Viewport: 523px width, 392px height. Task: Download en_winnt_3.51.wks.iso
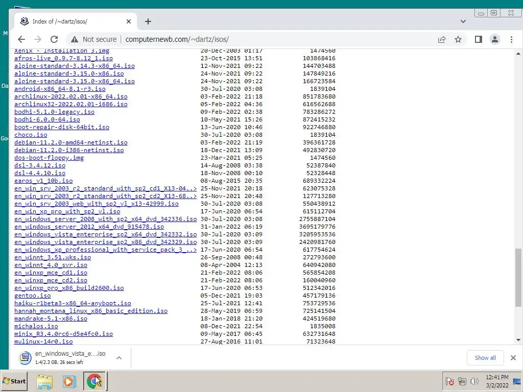(53, 258)
